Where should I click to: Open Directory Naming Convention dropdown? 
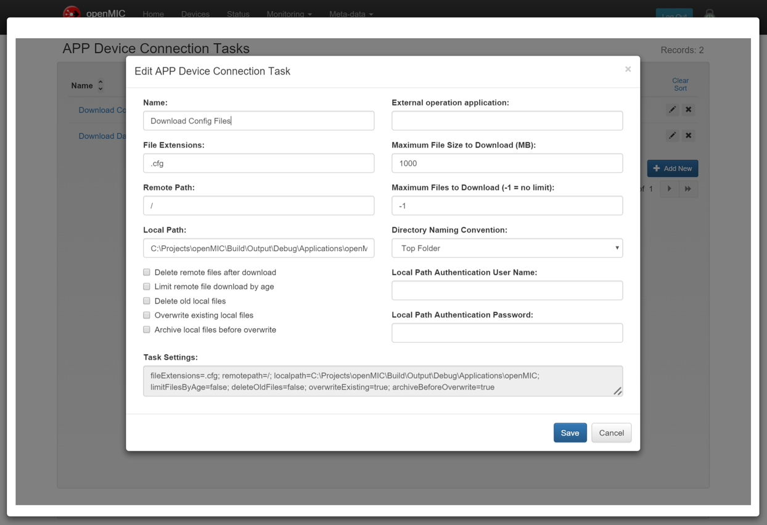pyautogui.click(x=507, y=248)
